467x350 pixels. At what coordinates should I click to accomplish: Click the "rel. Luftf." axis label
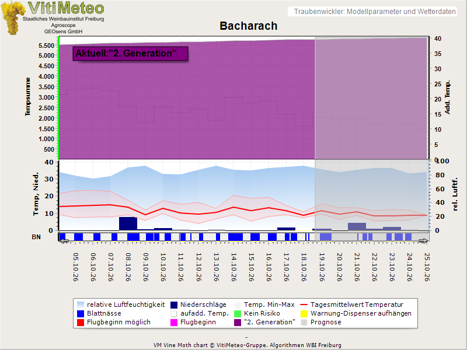[455, 194]
